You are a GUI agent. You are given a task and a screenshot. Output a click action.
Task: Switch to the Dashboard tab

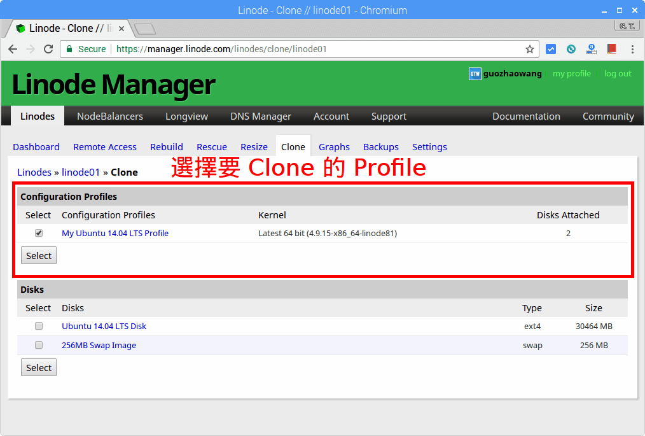click(x=36, y=146)
